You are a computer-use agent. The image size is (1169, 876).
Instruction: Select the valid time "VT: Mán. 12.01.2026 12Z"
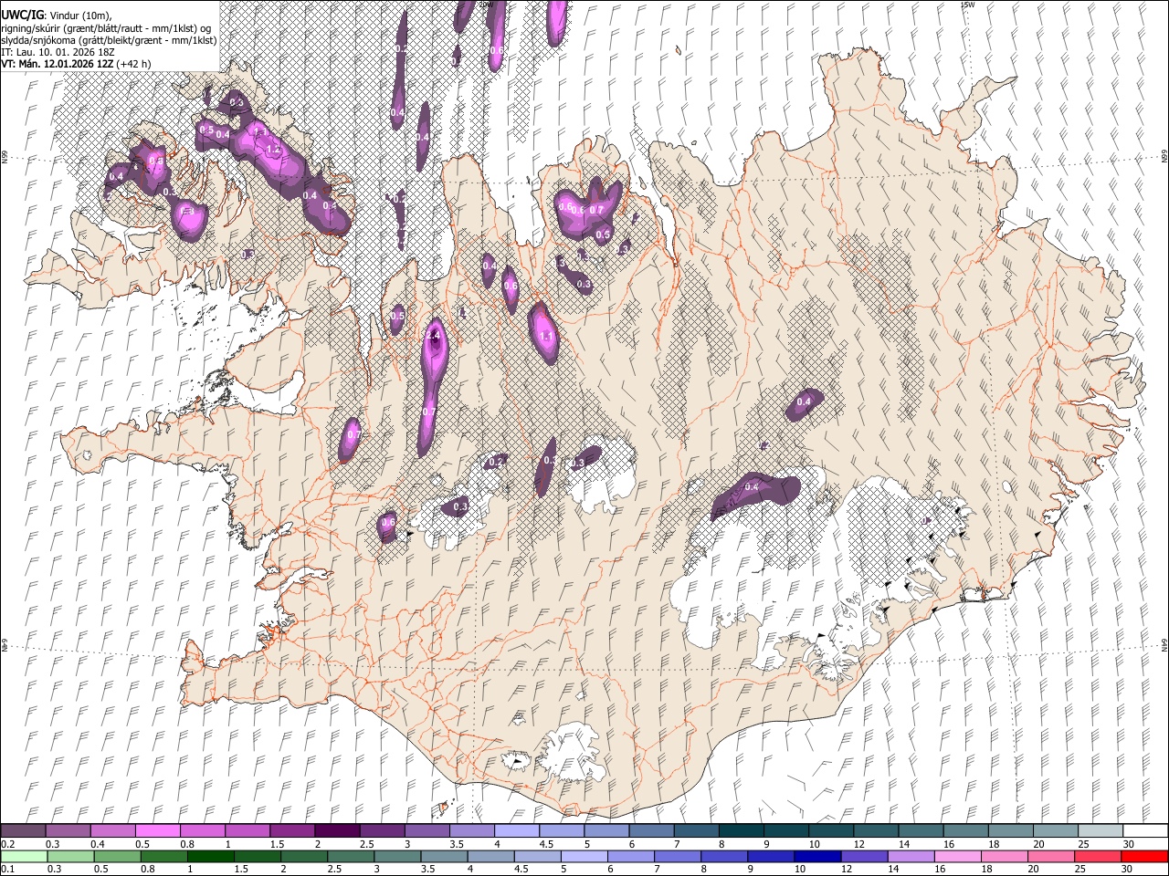click(58, 64)
